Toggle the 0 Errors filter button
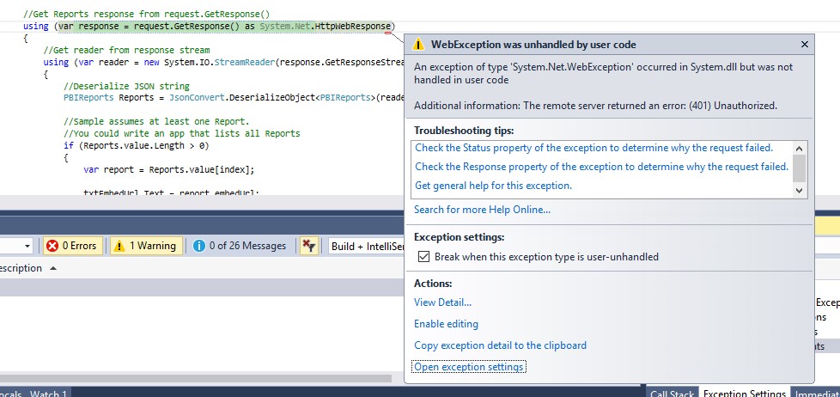 72,246
